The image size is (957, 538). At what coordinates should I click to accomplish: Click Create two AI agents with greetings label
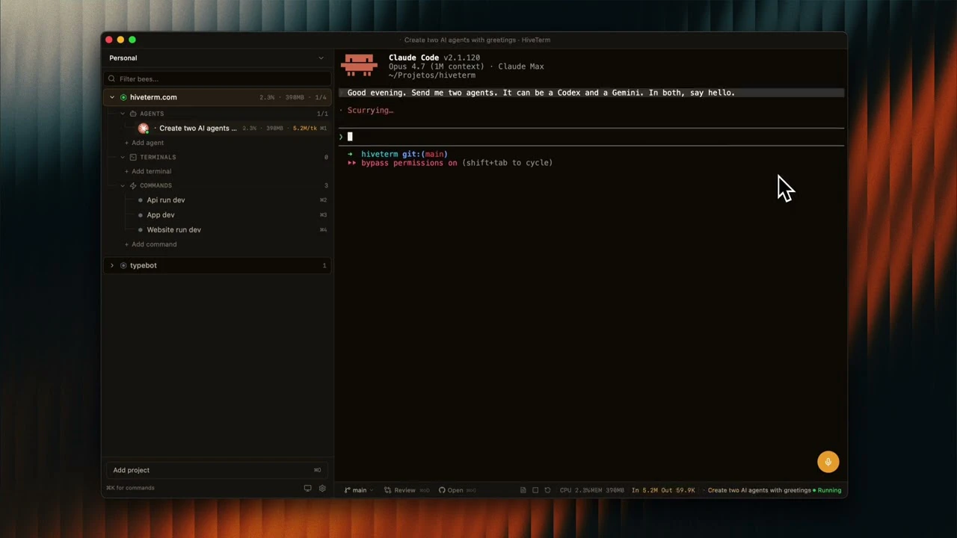[x=759, y=490]
